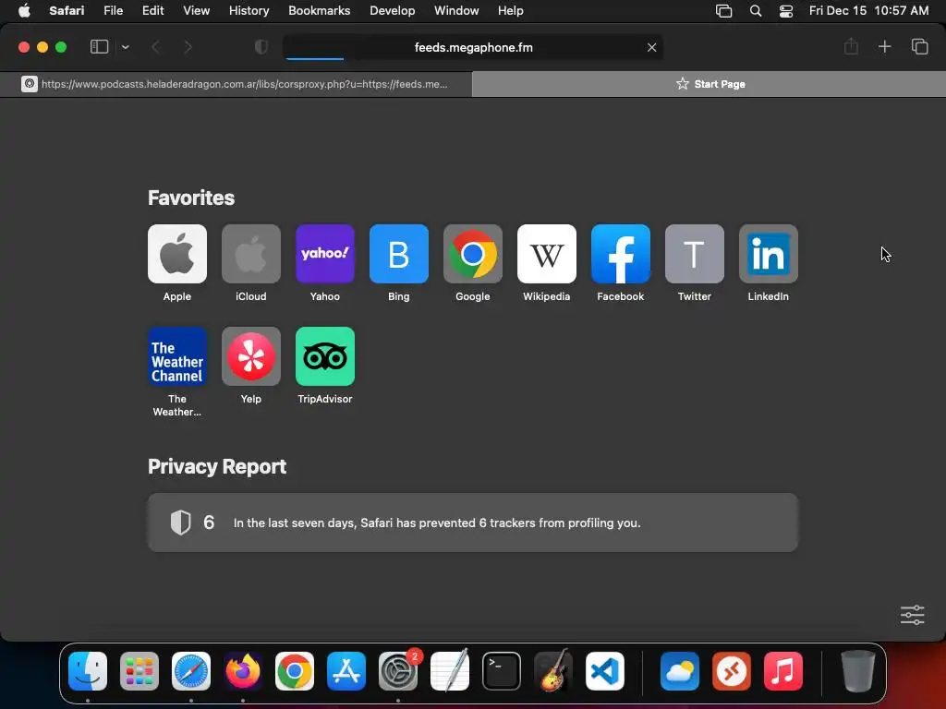Screen dimensions: 946x709
Task: Open the Trash in the Dock
Action: point(857,671)
